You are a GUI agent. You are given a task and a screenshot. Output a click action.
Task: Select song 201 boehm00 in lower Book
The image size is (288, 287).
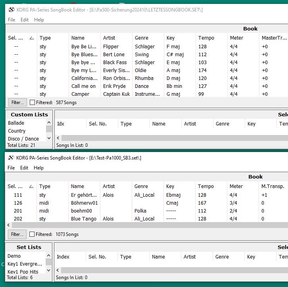coord(147,211)
